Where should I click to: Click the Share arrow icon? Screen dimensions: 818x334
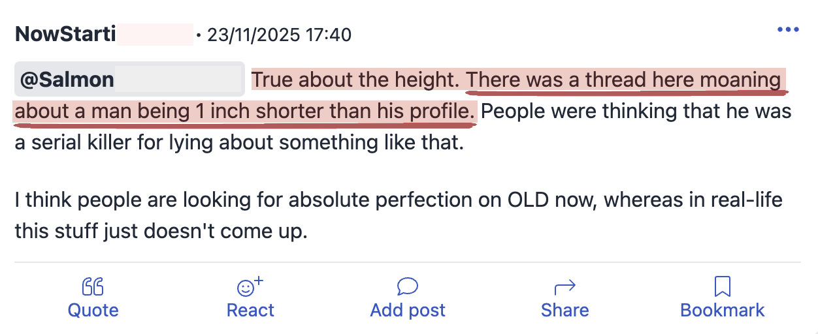(564, 286)
